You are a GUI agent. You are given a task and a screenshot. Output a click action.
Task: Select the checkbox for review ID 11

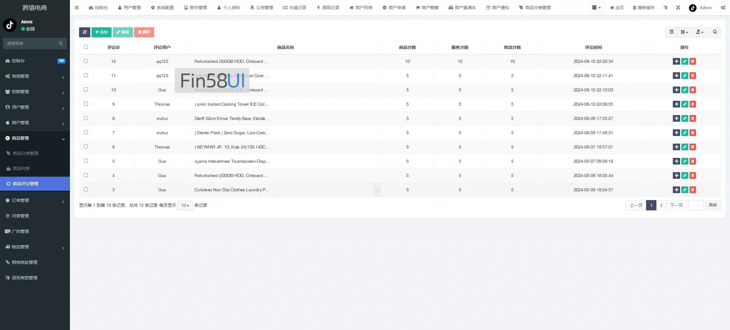click(86, 75)
